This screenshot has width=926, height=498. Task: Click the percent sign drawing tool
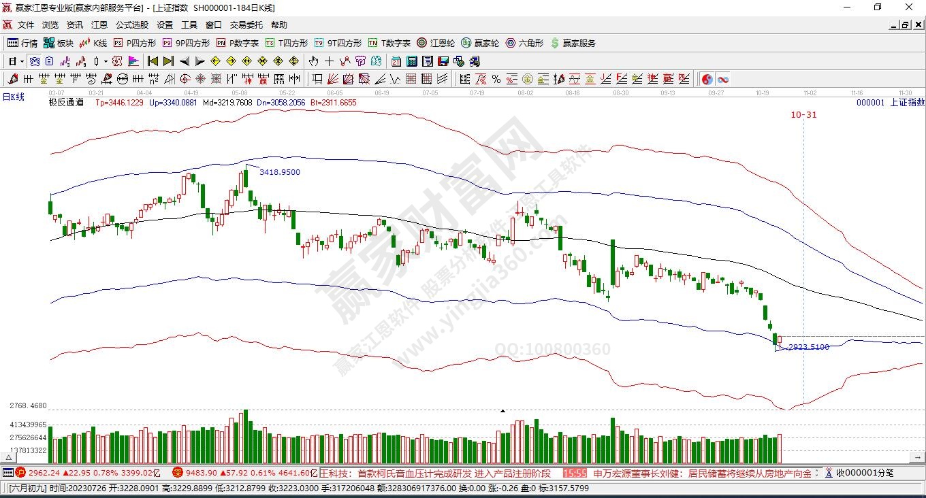point(496,79)
